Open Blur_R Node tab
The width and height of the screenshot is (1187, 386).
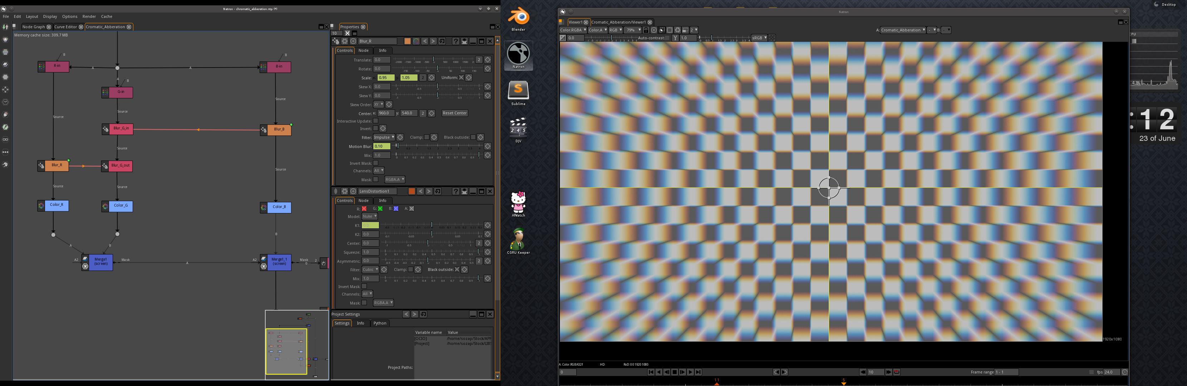(x=364, y=51)
